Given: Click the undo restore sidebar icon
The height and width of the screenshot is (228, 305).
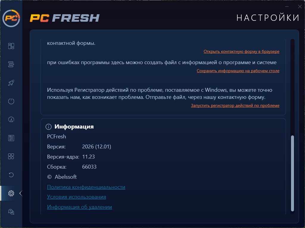Looking at the screenshot, I should pyautogui.click(x=11, y=175).
